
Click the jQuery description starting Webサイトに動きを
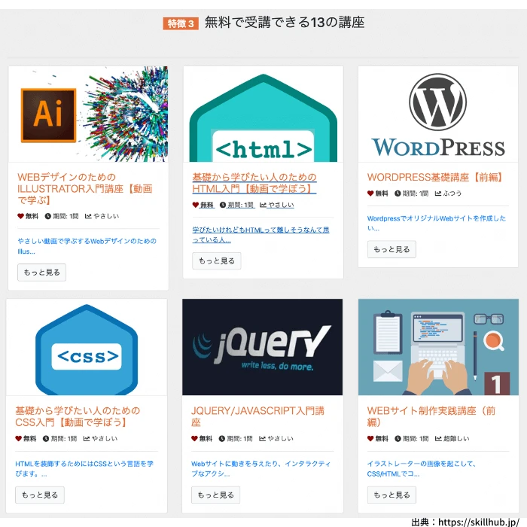pyautogui.click(x=260, y=468)
